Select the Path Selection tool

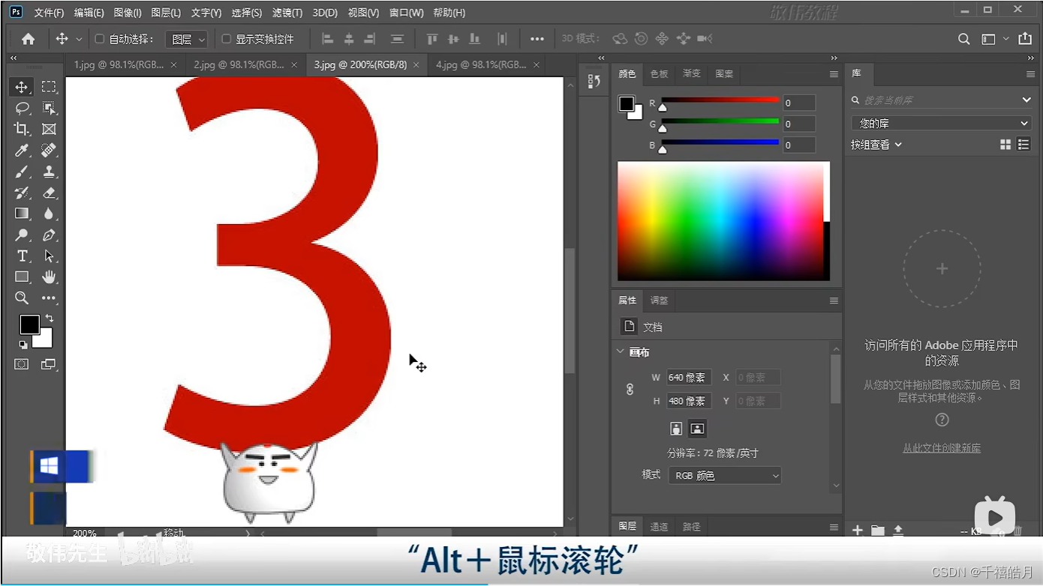[49, 256]
